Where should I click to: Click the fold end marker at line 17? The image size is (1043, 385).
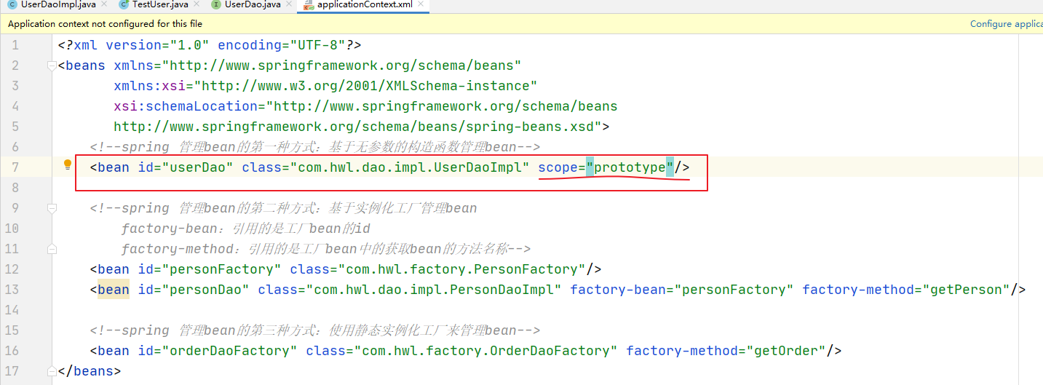pos(51,371)
